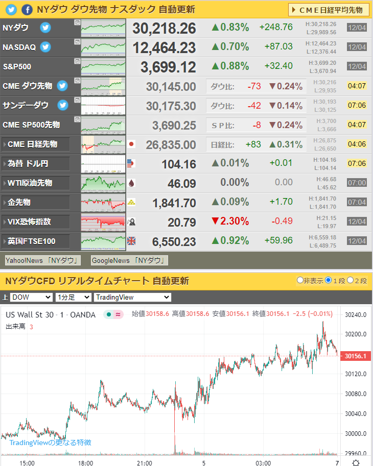Image resolution: width=373 pixels, height=466 pixels.
Task: Open chart popup icon in NYダウ row
Action: pyautogui.click(x=77, y=22)
